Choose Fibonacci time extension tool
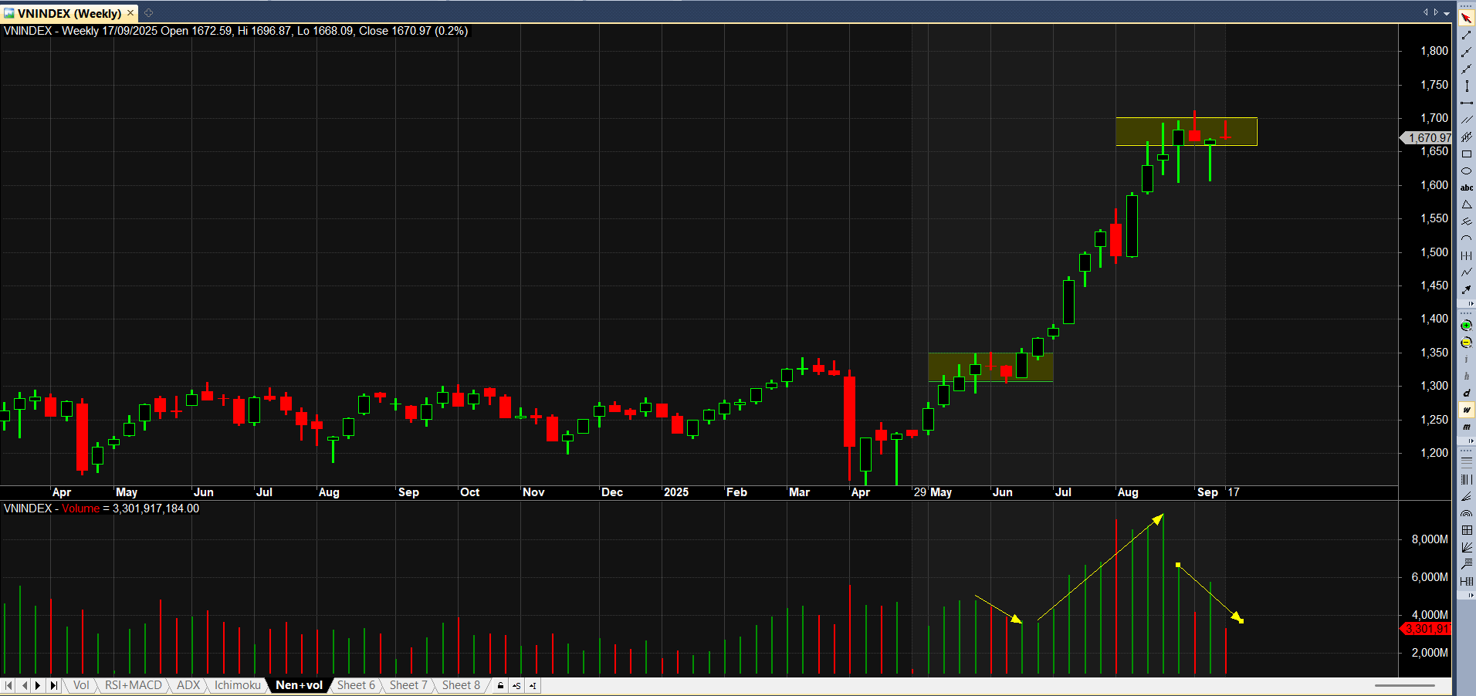The width and height of the screenshot is (1476, 696). pyautogui.click(x=1467, y=581)
